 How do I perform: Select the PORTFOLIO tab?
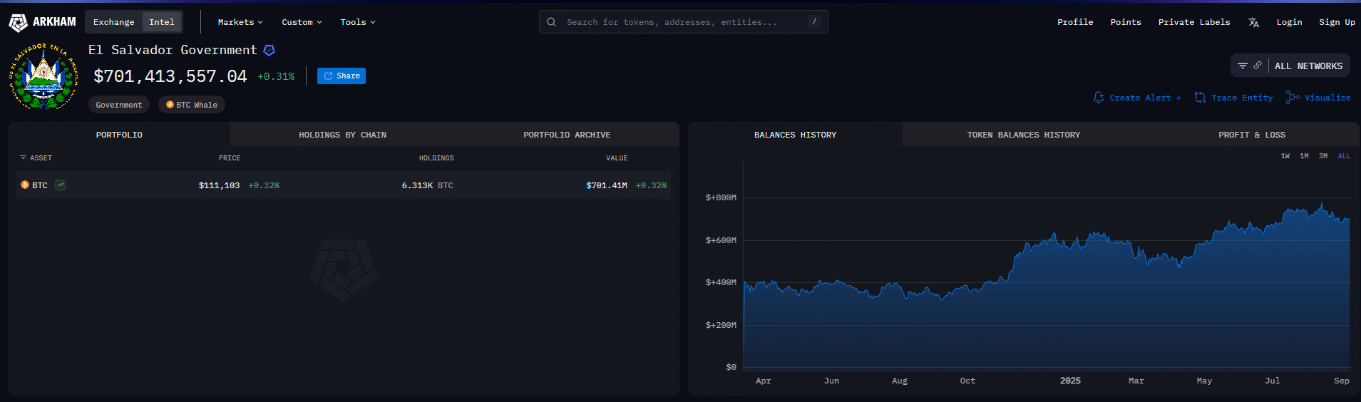pos(119,134)
